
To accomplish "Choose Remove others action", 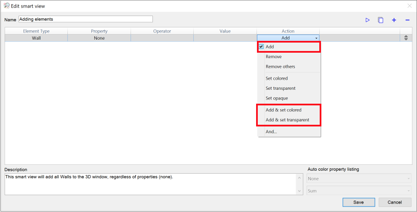I will [x=289, y=67].
